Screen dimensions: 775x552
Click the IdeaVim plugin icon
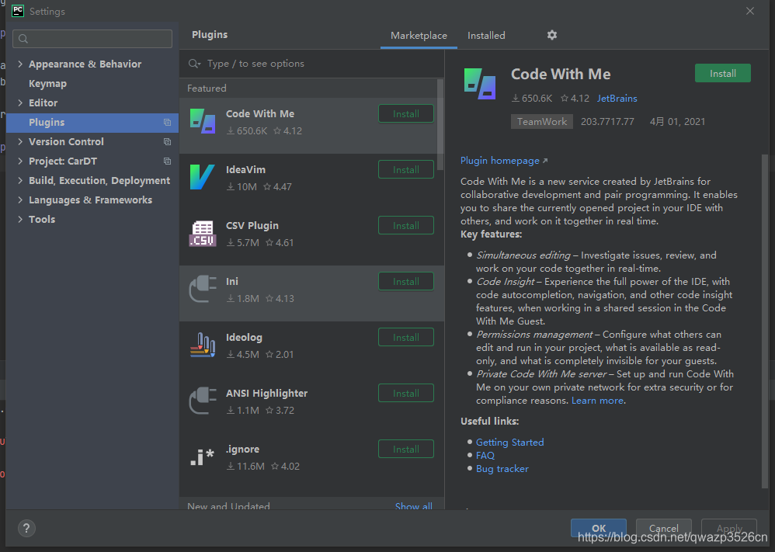(x=203, y=177)
